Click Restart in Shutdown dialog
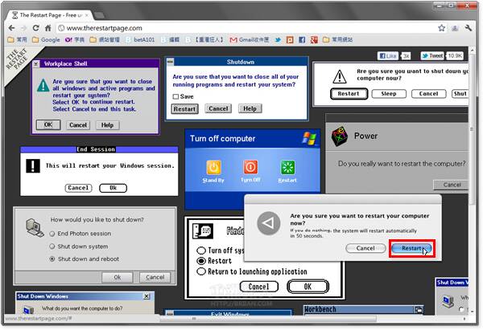483x330 pixels. (184, 108)
